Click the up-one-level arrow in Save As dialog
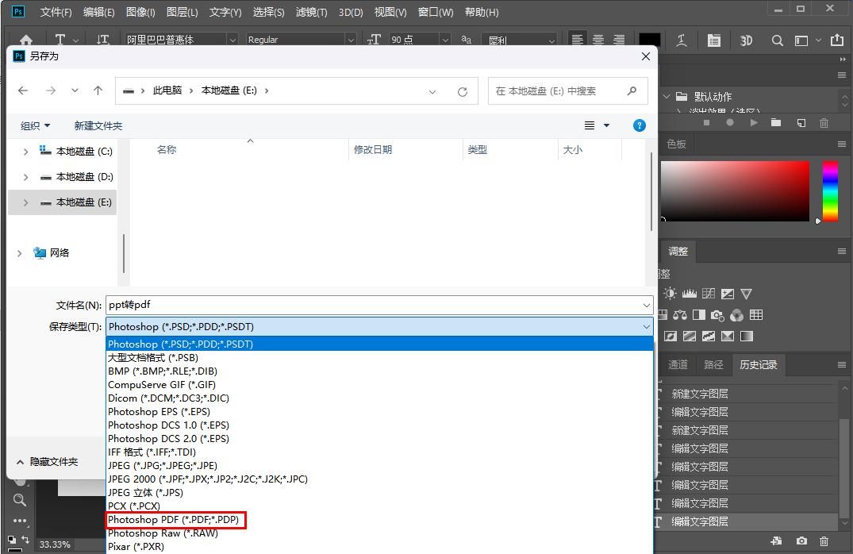Viewport: 853px width, 554px height. [98, 90]
